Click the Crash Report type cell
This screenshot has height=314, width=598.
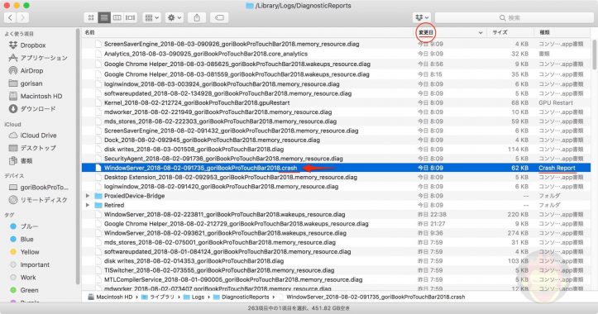coord(557,168)
